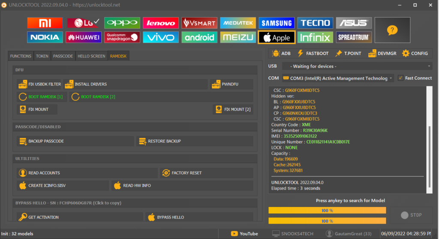
Task: Select the Spreadtrum chipset tile
Action: pyautogui.click(x=354, y=37)
